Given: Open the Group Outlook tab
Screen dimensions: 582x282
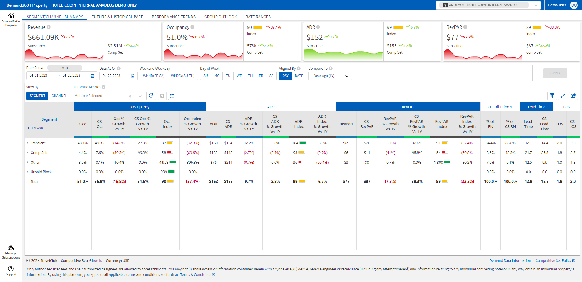Looking at the screenshot, I should click(220, 17).
